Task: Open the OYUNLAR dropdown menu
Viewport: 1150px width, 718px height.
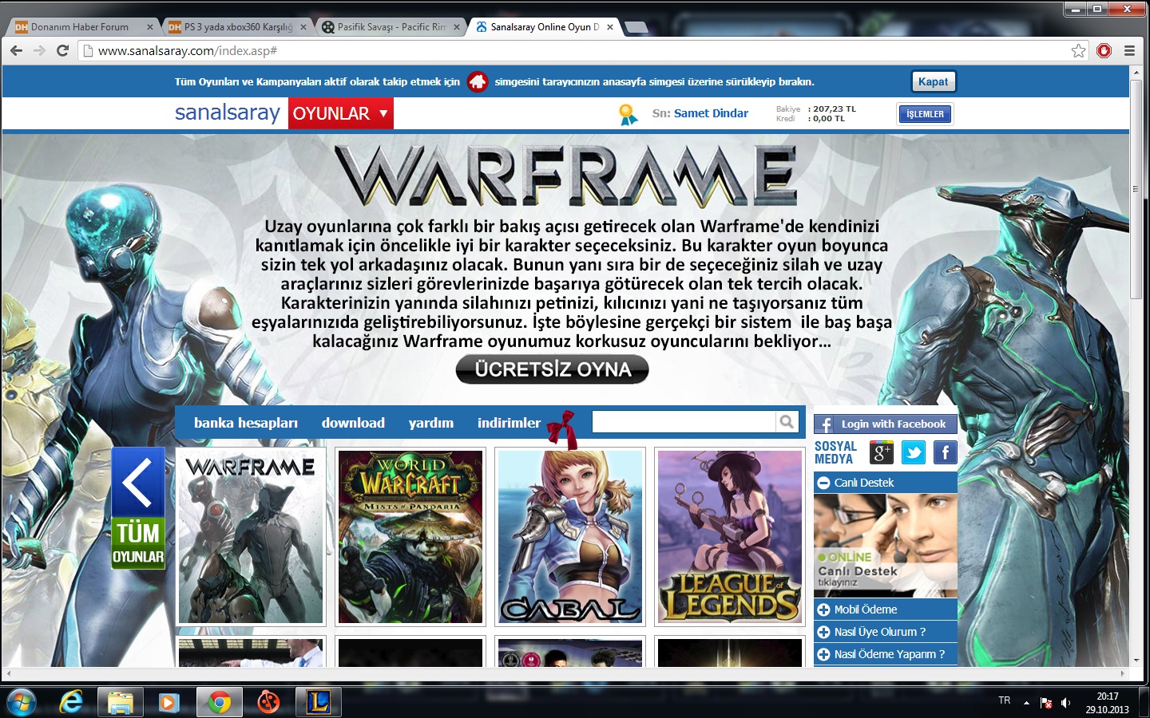Action: pos(341,113)
